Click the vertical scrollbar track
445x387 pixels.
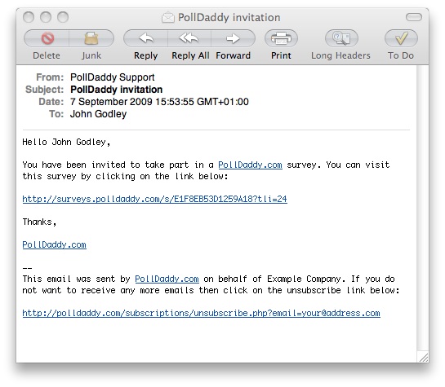pos(423,207)
